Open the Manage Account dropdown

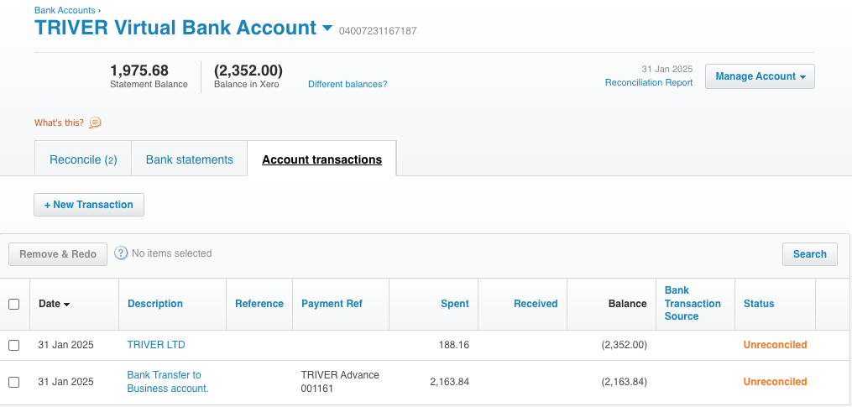click(760, 76)
